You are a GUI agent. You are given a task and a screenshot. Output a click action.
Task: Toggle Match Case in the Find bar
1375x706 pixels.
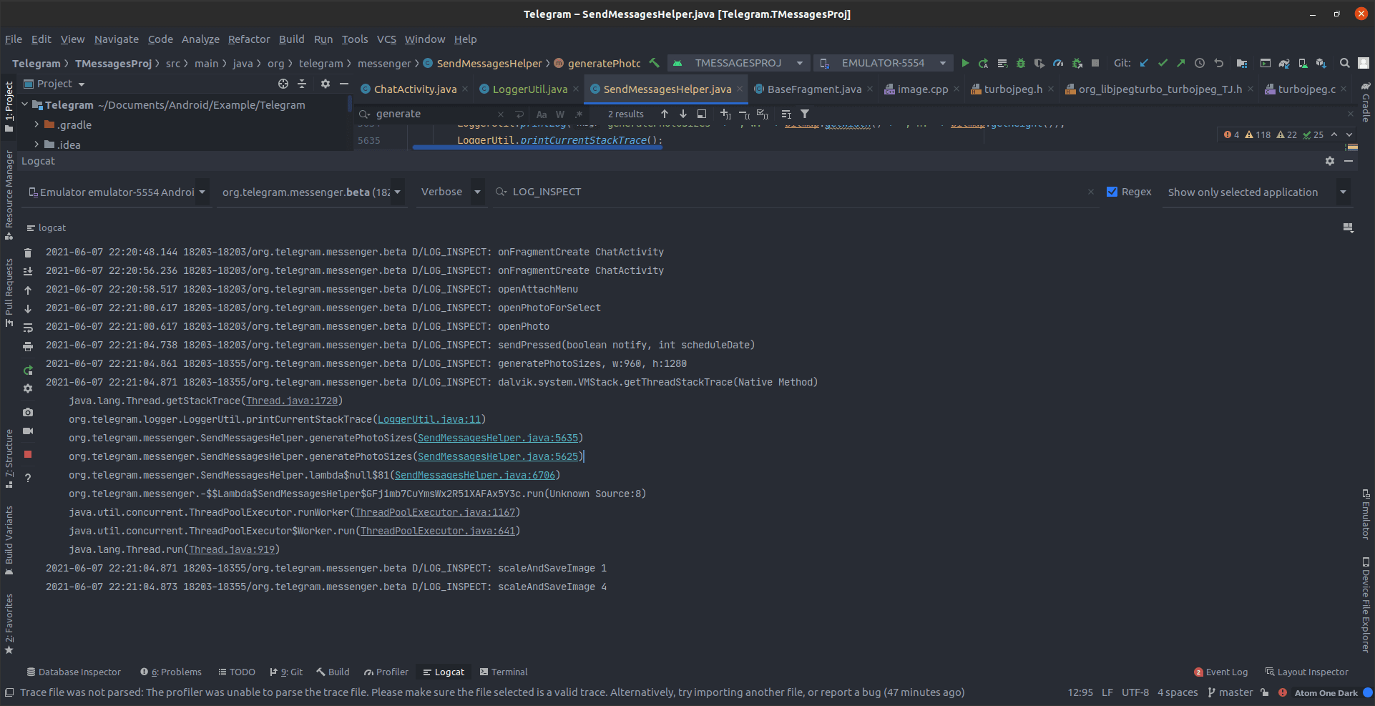542,114
